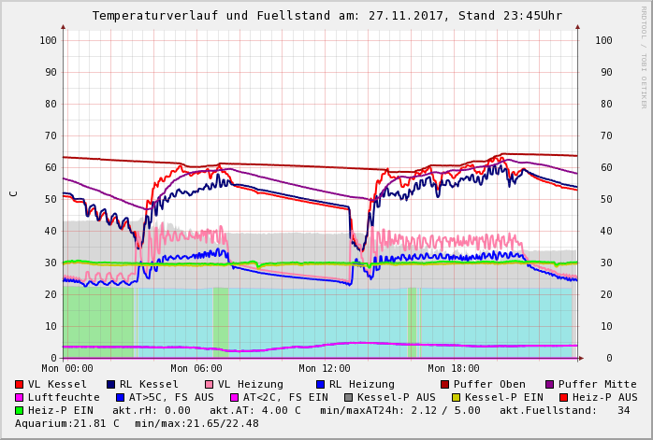Click the Mon 06:00 time axis label
Screen dimensions: 653x440
tap(196, 369)
